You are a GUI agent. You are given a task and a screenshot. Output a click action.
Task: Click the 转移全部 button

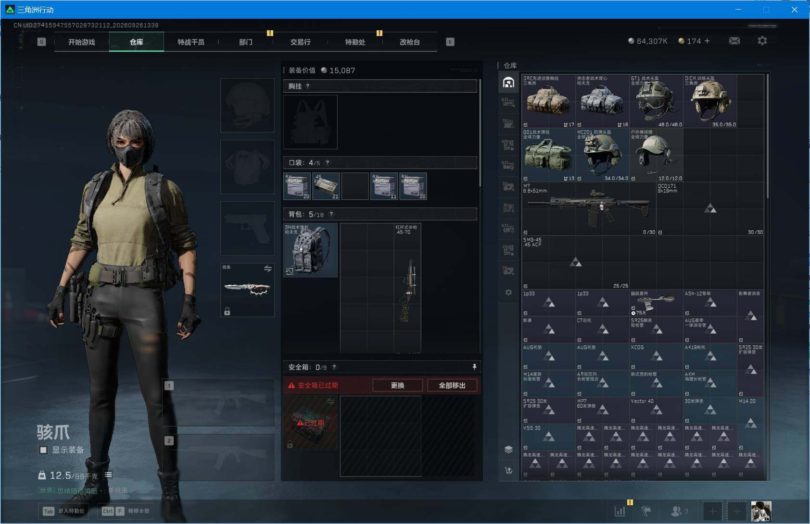tap(126, 511)
